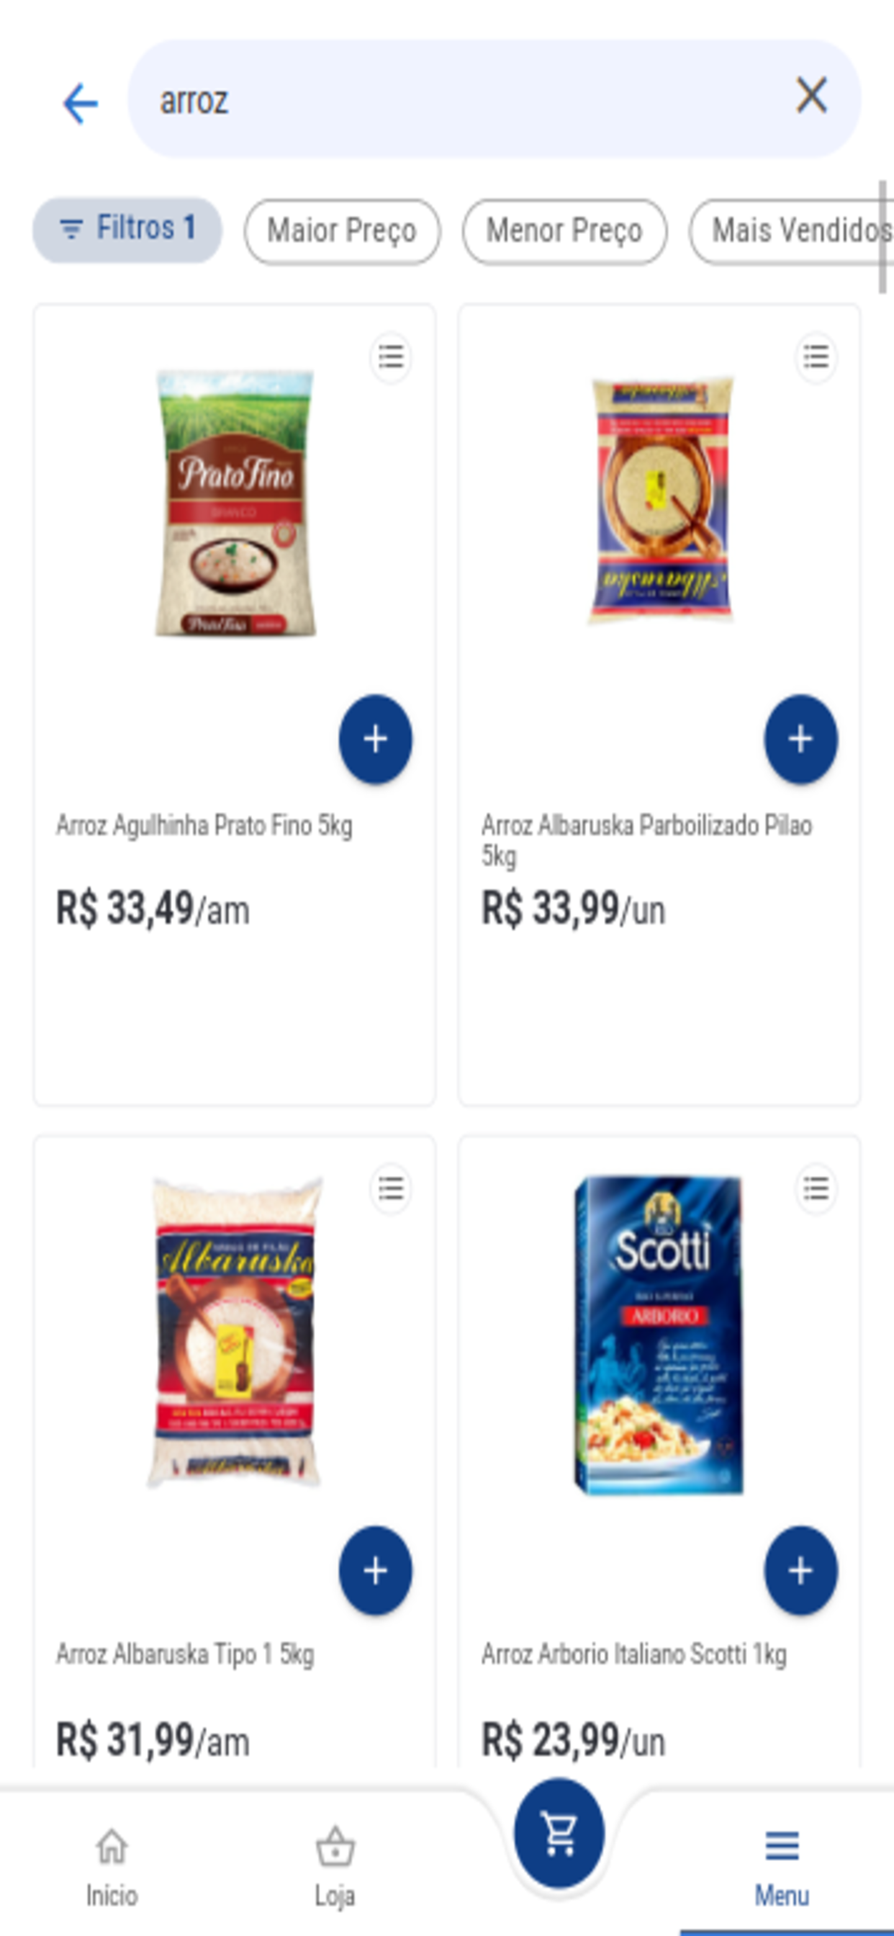Open list icon on Albaruska Parboilizado card
Viewport: 894px width, 1936px height.
coord(816,357)
